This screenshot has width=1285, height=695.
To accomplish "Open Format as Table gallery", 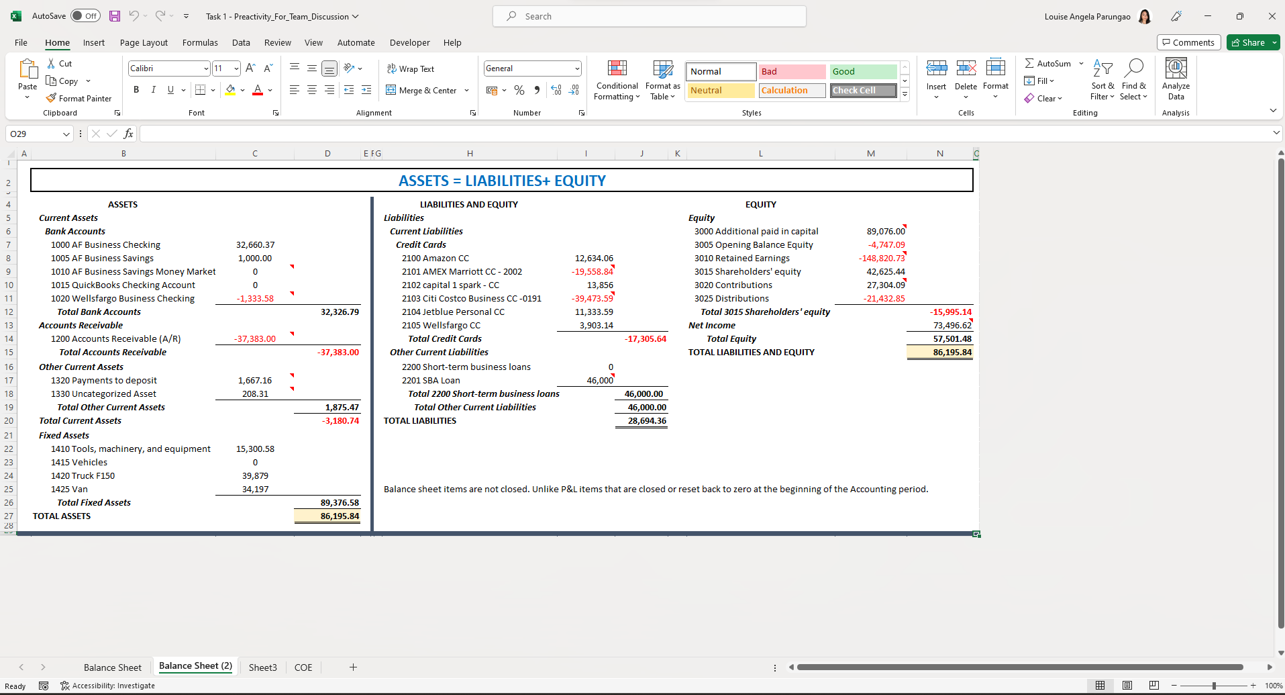I will [x=662, y=80].
